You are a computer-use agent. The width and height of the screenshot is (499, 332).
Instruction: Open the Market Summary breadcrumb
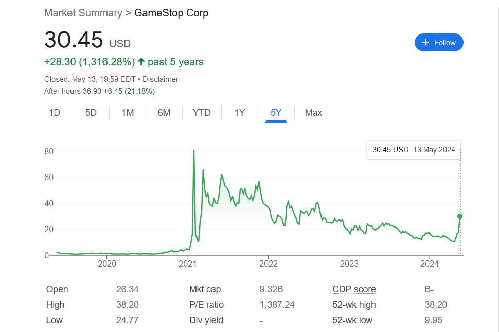83,13
